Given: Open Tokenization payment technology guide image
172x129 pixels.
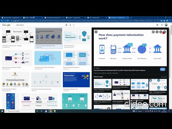Looking at the screenshot, I should point(46,80).
